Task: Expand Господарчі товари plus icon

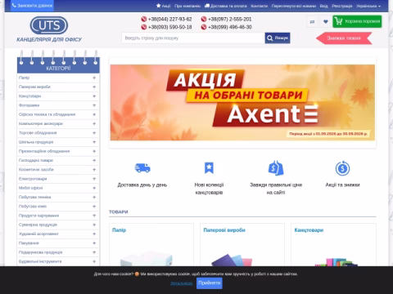Action: tap(94, 160)
